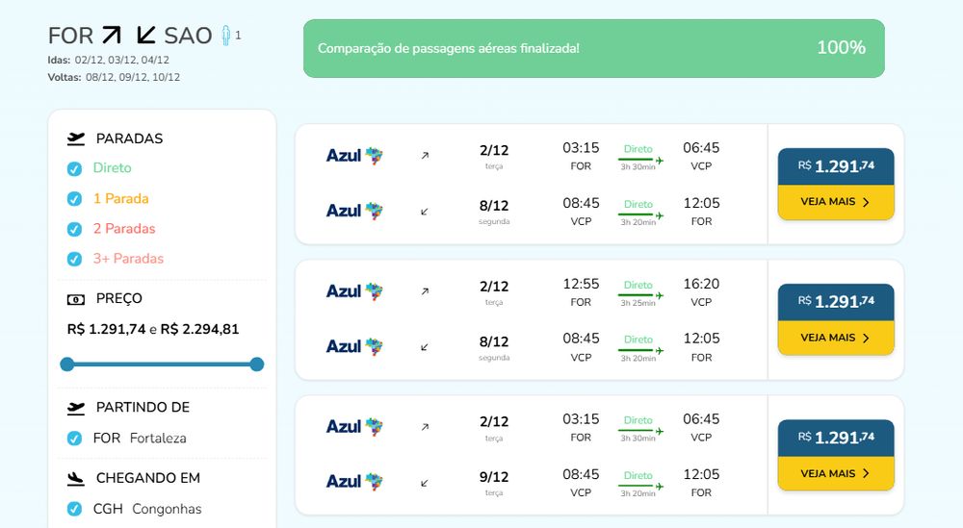Uncheck the Direto stops filter
Screen dimensions: 963x528
74,168
